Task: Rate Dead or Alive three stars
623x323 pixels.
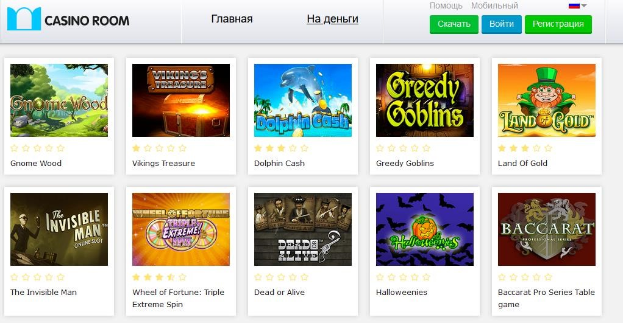Action: coord(281,277)
